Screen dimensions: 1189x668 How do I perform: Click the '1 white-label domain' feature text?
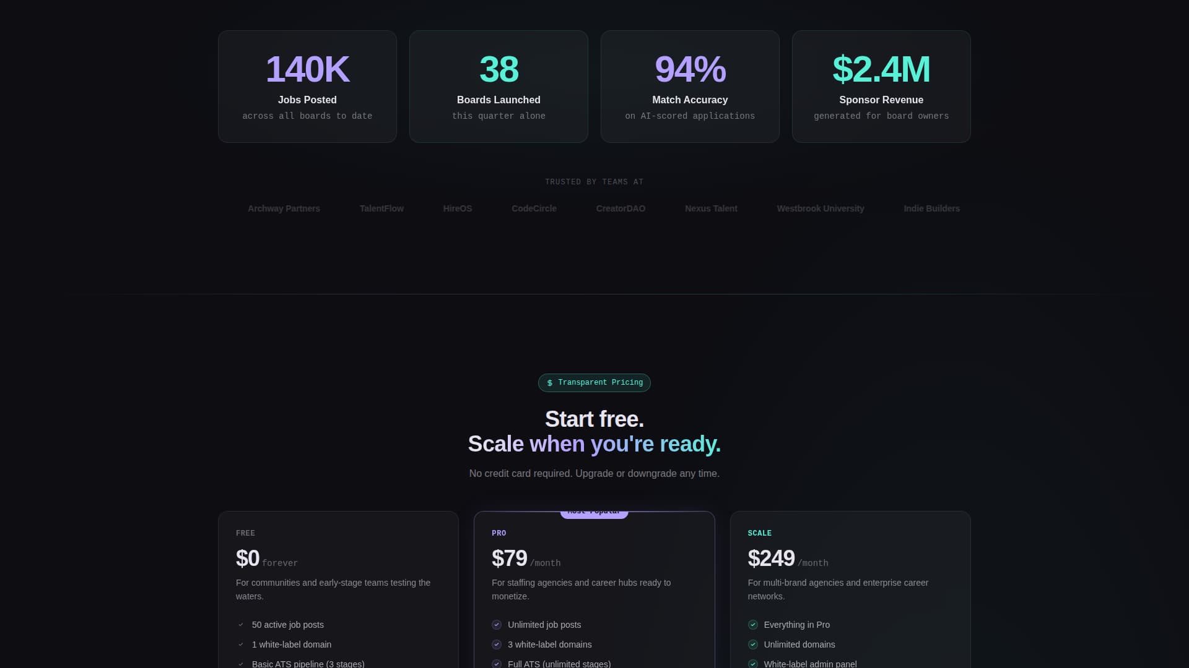[292, 644]
